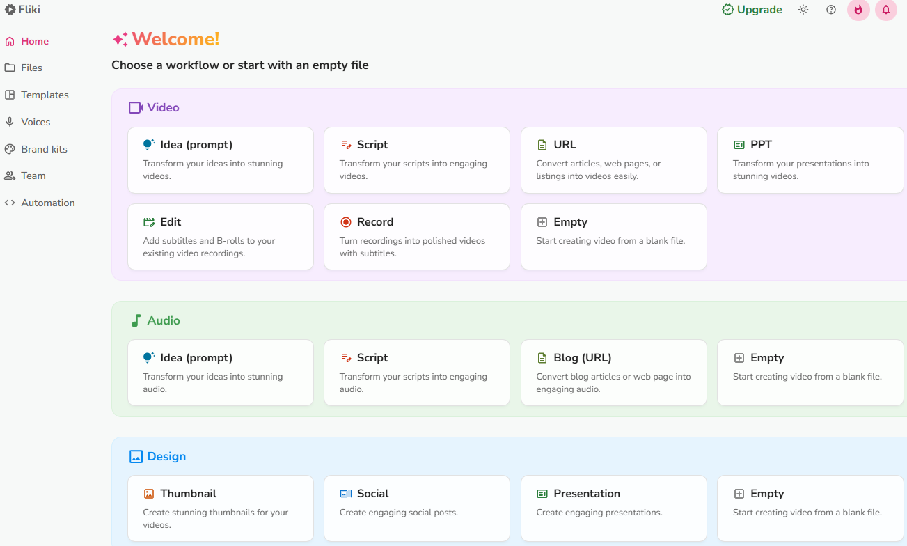907x546 pixels.
Task: Open the notifications bell icon
Action: tap(886, 10)
